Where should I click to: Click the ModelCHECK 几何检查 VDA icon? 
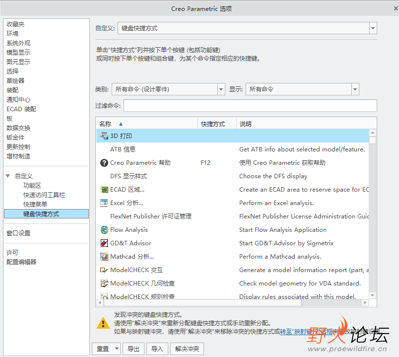pos(104,284)
